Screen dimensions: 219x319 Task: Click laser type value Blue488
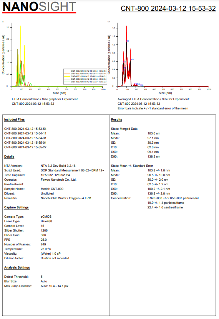(46, 222)
